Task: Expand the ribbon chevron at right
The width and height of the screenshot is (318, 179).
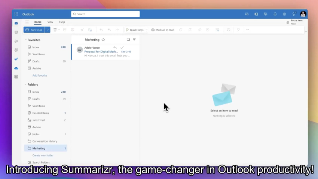Action: (306, 32)
